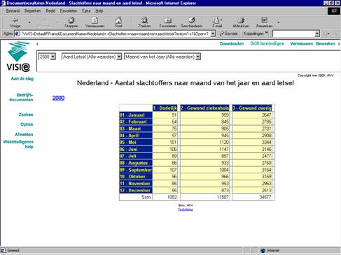
Task: Click the 2 - Gewond ziekenhuis column header
Action: 204,108
